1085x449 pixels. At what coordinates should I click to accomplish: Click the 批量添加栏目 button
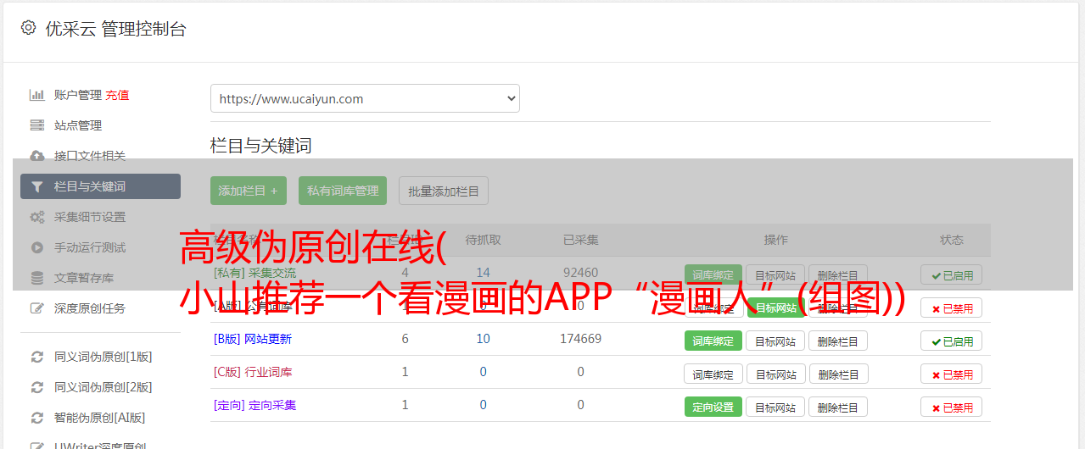(x=444, y=191)
